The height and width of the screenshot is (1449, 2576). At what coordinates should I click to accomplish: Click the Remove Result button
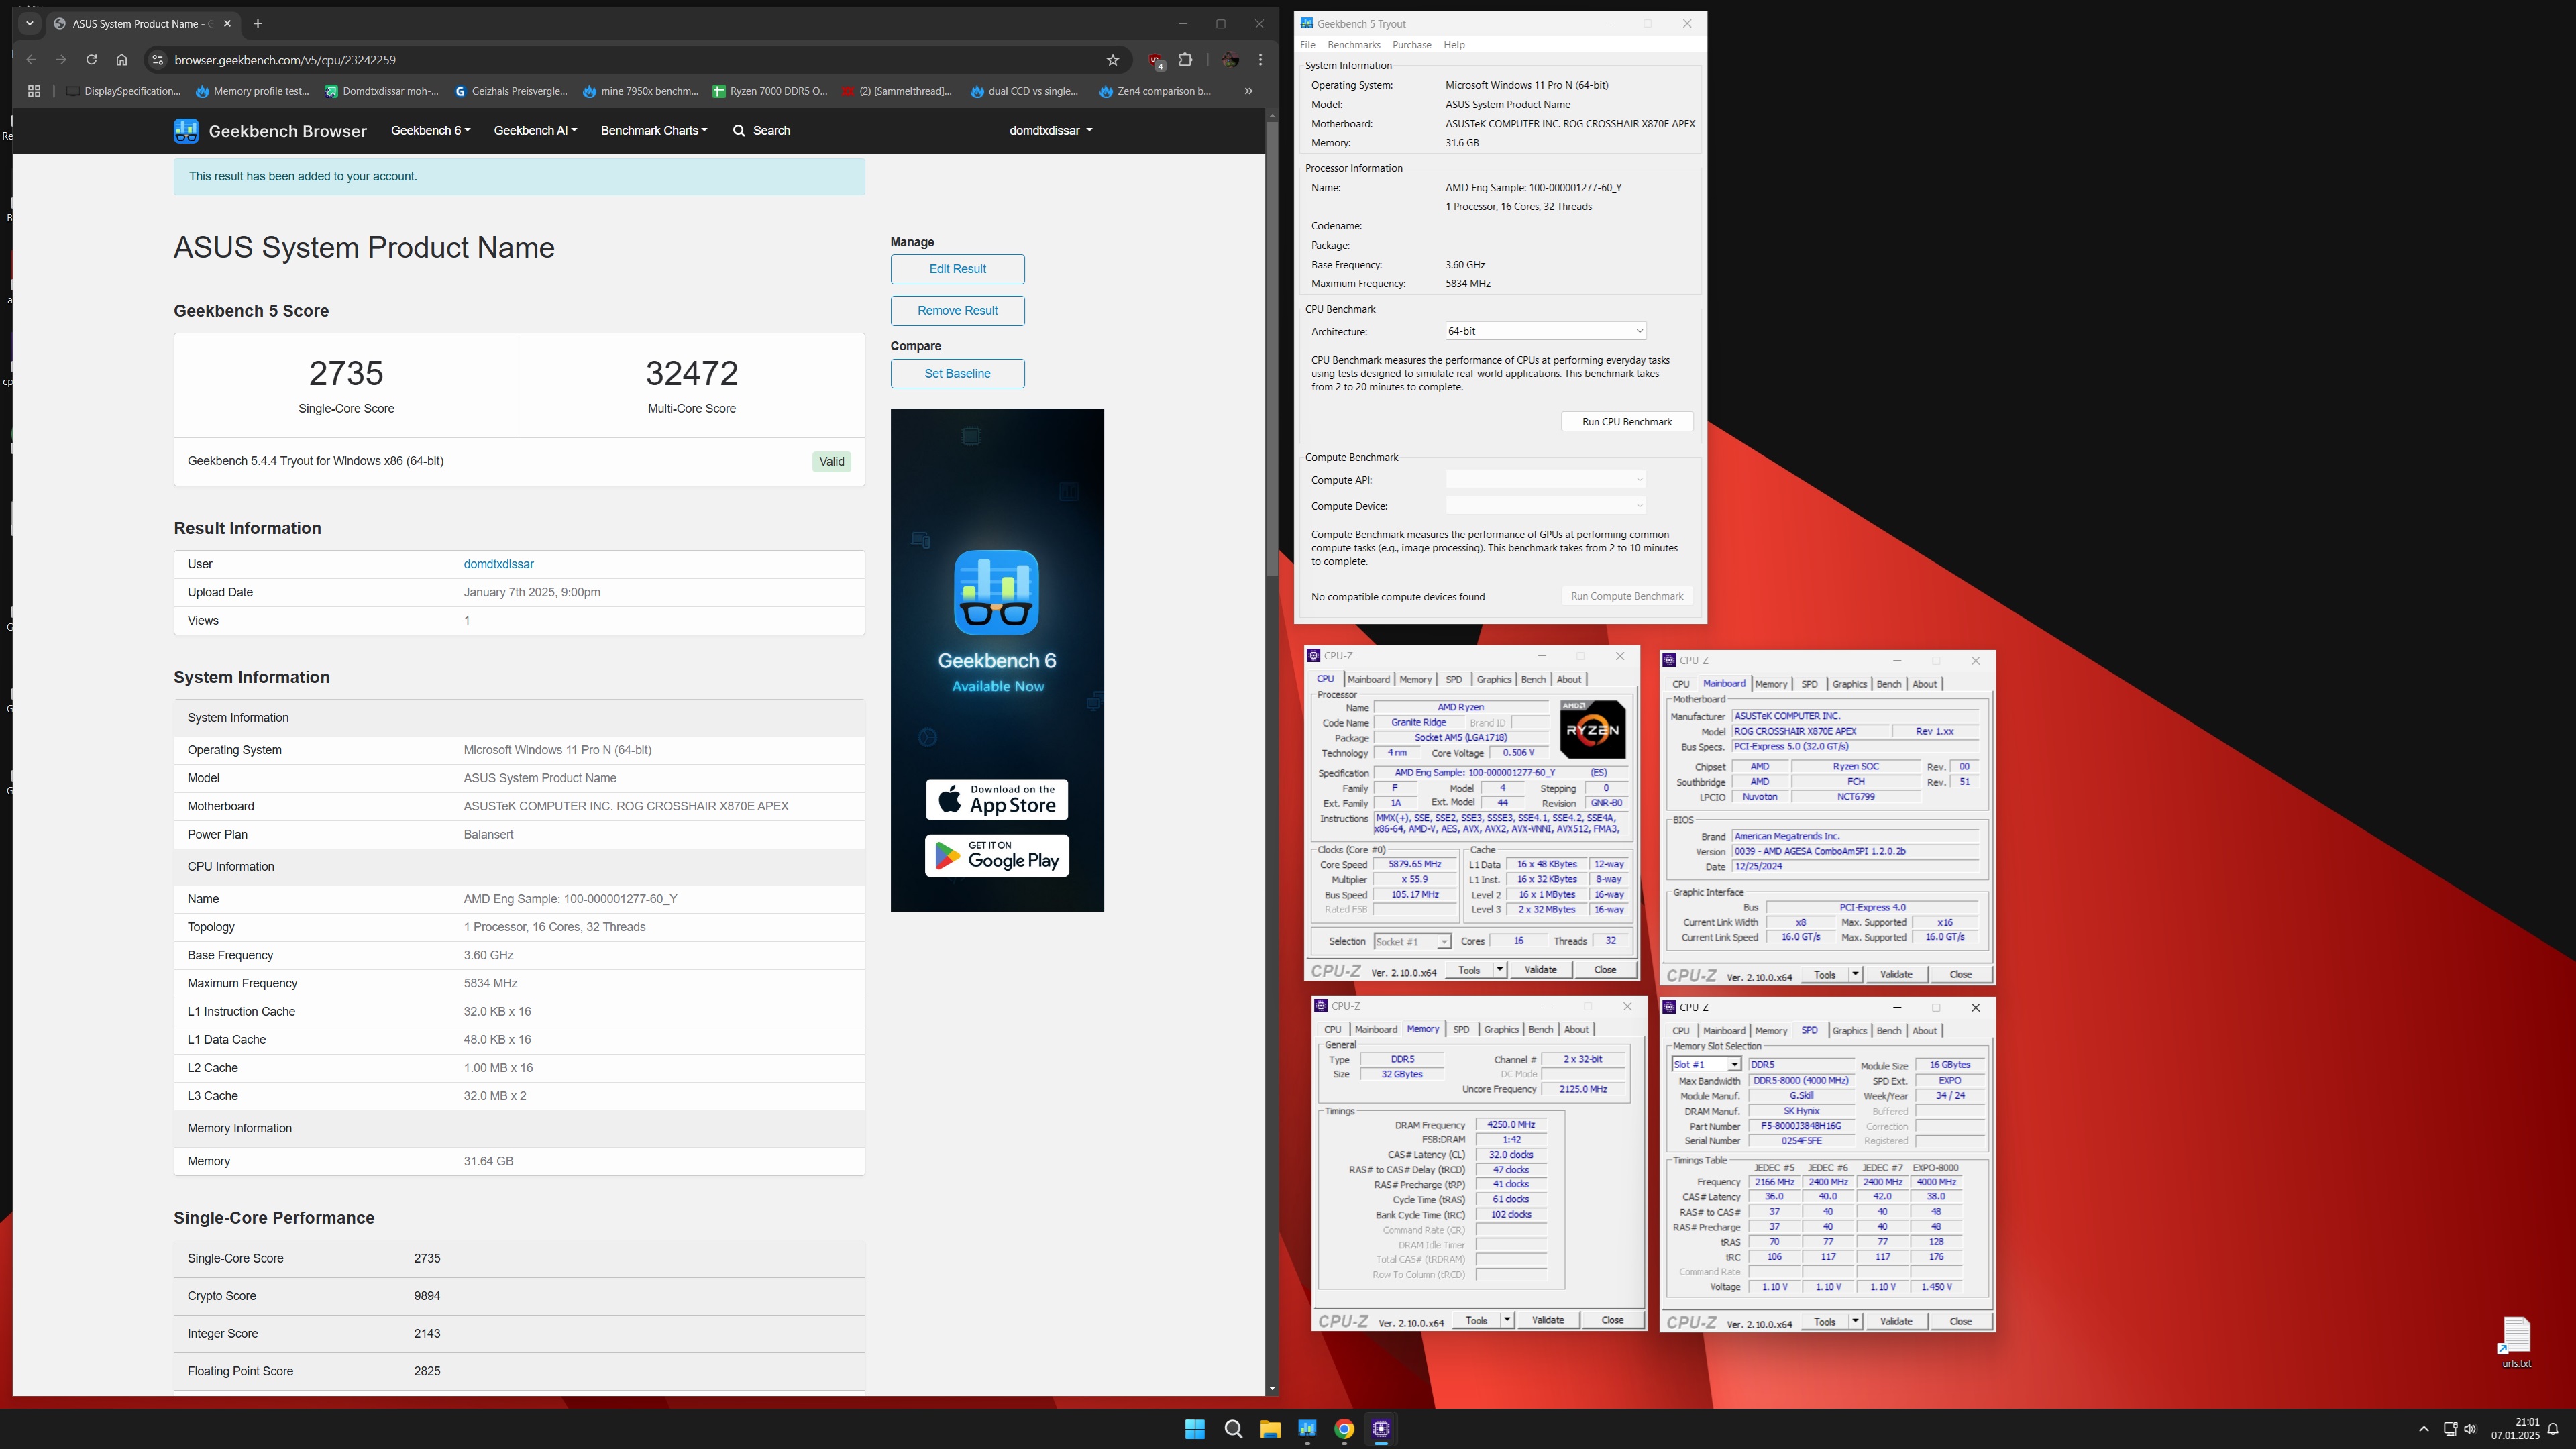[x=957, y=310]
